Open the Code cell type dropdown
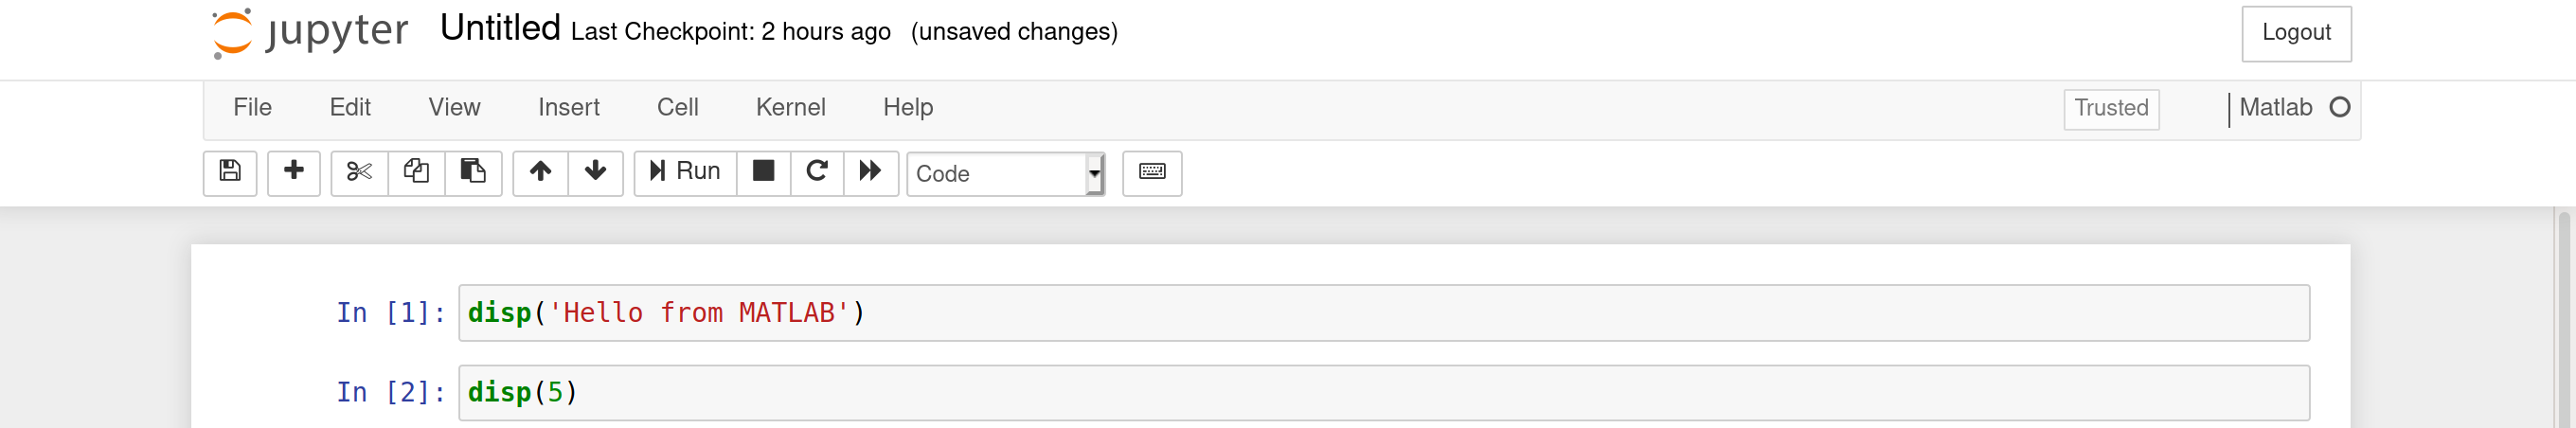The height and width of the screenshot is (428, 2576). click(x=1006, y=173)
